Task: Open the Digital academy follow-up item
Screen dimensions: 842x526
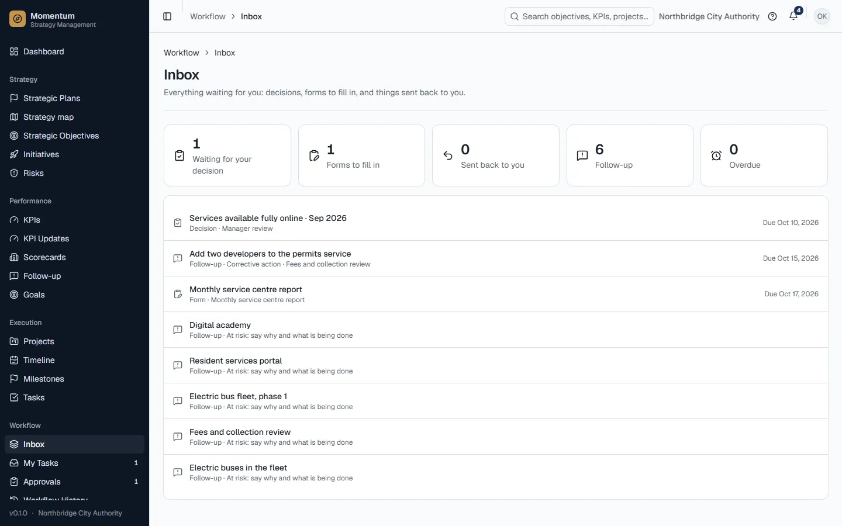Action: point(496,330)
